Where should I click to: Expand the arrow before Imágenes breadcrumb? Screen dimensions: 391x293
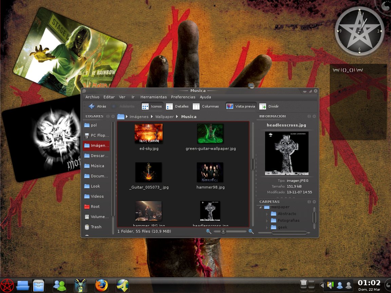tap(127, 116)
